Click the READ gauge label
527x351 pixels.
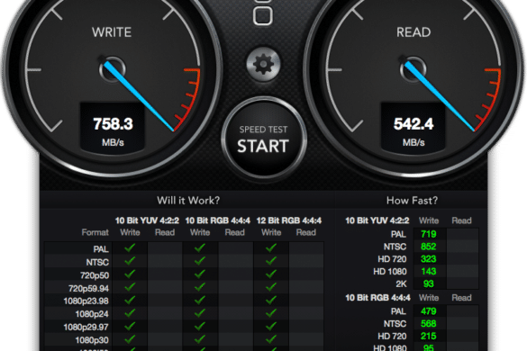tap(413, 32)
